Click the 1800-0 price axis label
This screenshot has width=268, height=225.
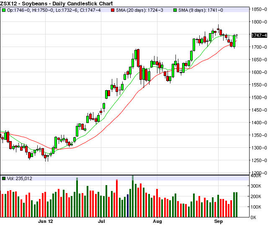(259, 22)
